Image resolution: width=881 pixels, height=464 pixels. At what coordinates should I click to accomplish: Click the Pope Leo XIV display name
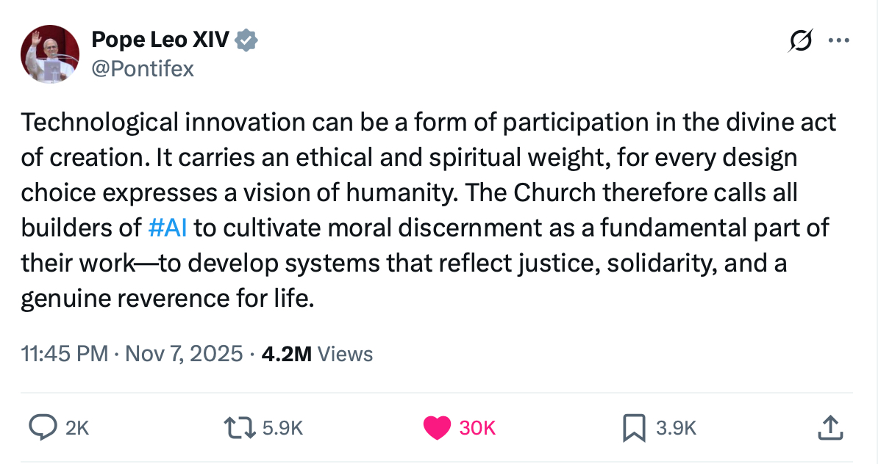160,41
